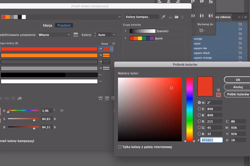Image resolution: width=250 pixels, height=166 pixels.
Task: Click the Anuluj button
Action: [237, 87]
